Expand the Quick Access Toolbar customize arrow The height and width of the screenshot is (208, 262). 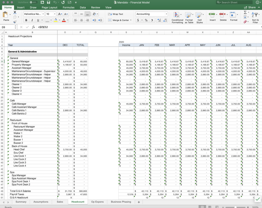coord(76,2)
